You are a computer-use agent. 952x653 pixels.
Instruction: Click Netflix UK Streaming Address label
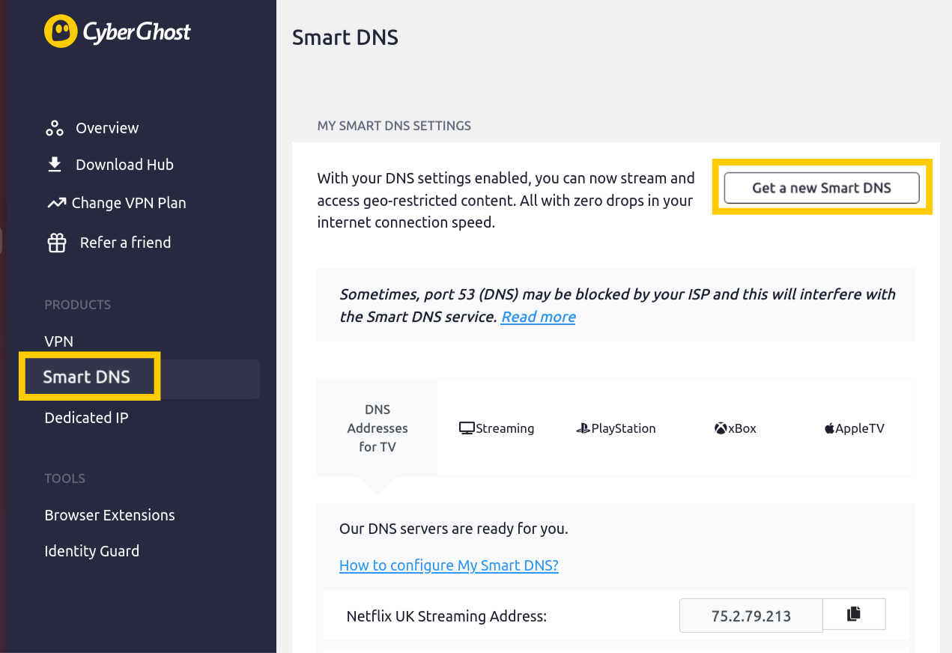tap(447, 616)
